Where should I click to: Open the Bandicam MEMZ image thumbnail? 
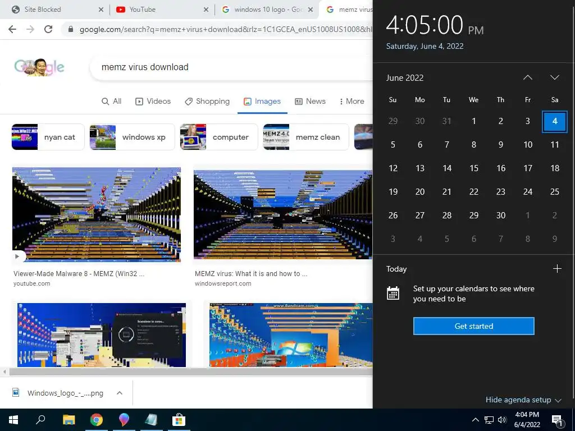(291, 335)
